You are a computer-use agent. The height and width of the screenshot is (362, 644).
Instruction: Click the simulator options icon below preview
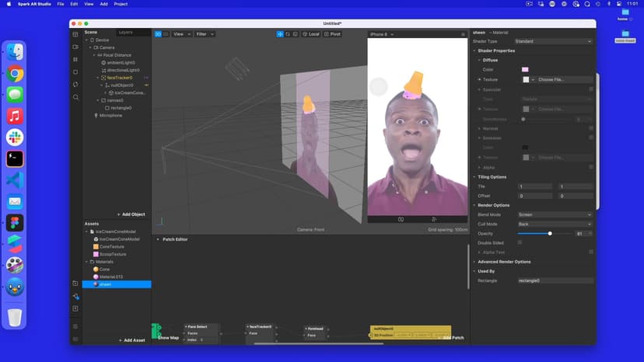(x=434, y=220)
